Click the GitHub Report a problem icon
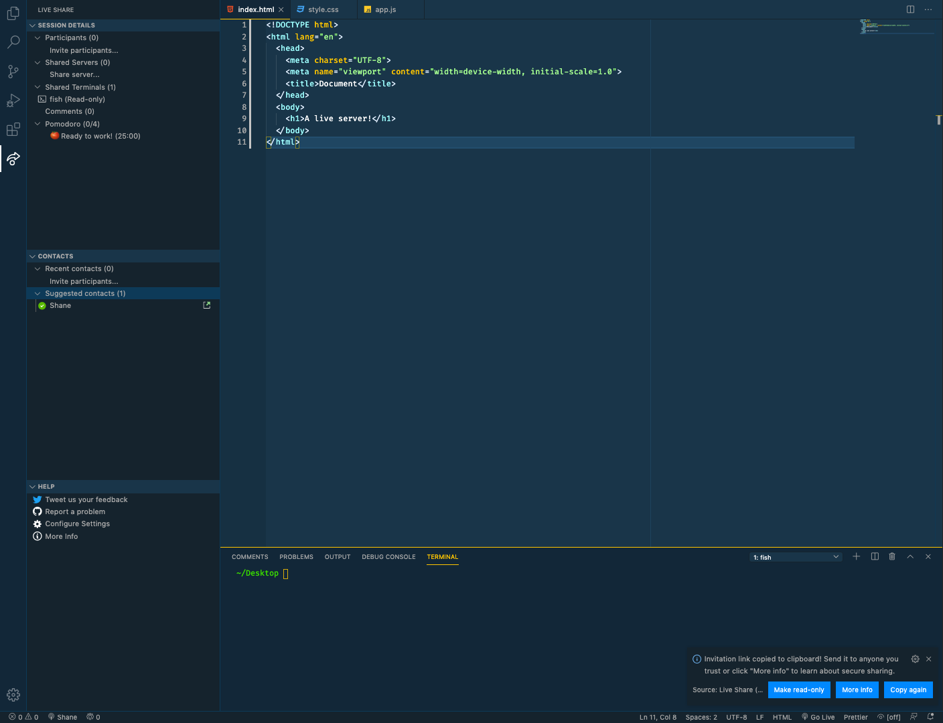The width and height of the screenshot is (943, 723). pos(38,511)
